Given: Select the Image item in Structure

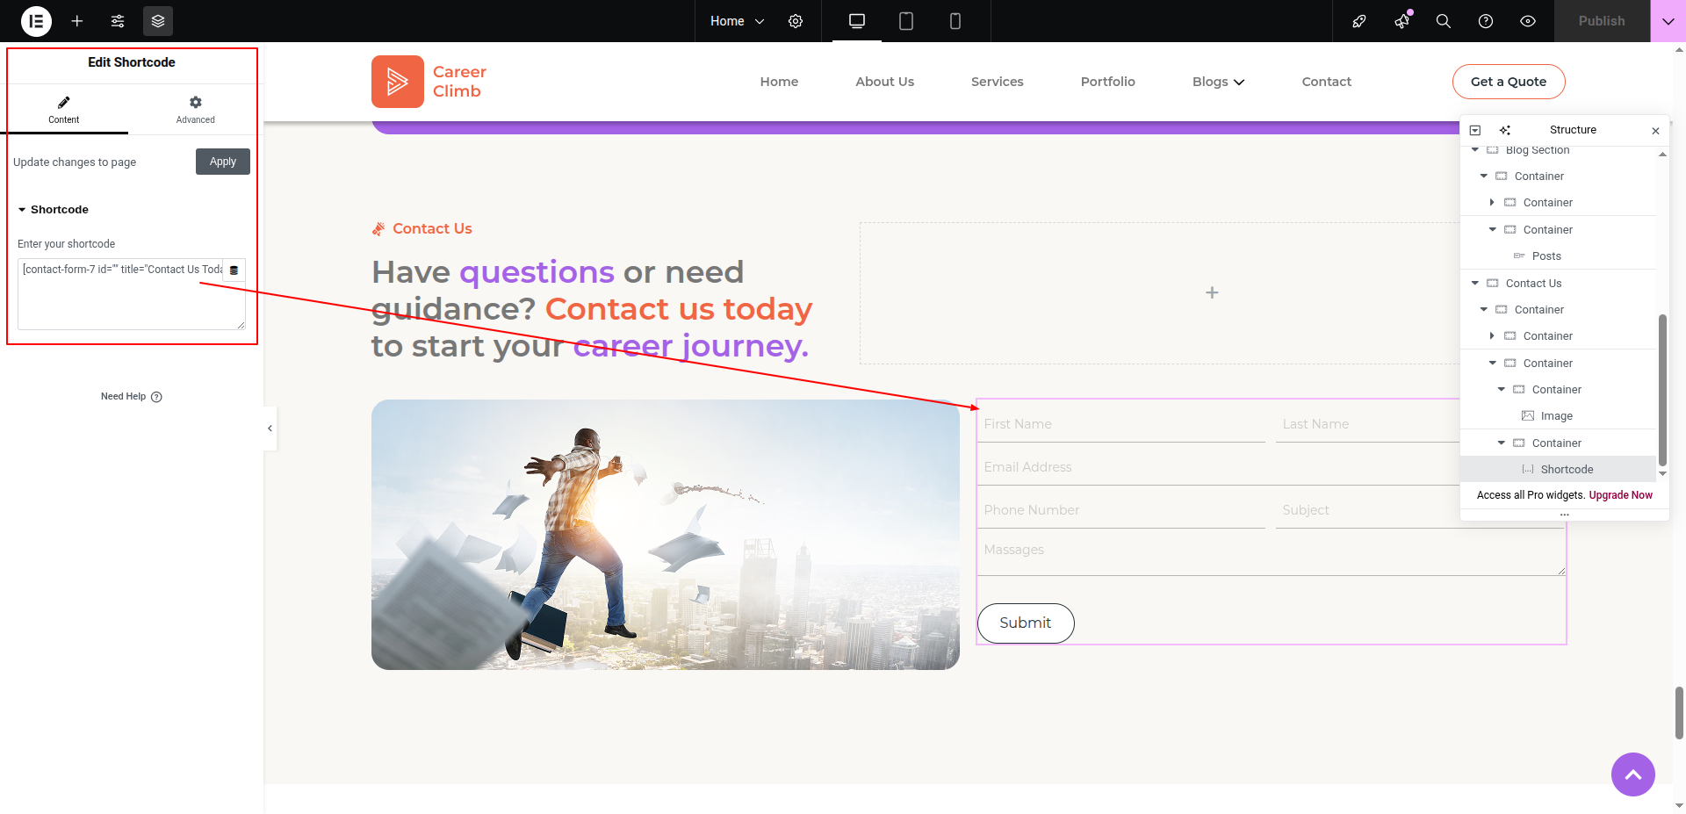Looking at the screenshot, I should tap(1557, 416).
